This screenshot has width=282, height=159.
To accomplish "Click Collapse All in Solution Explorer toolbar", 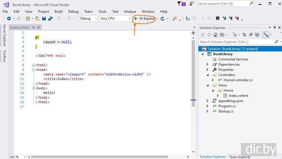I will (x=251, y=35).
